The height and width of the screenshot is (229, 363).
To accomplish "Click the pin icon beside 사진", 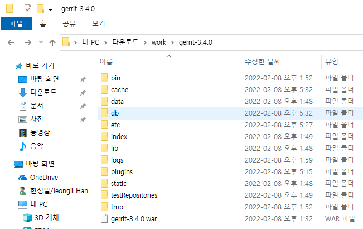I will (83, 120).
